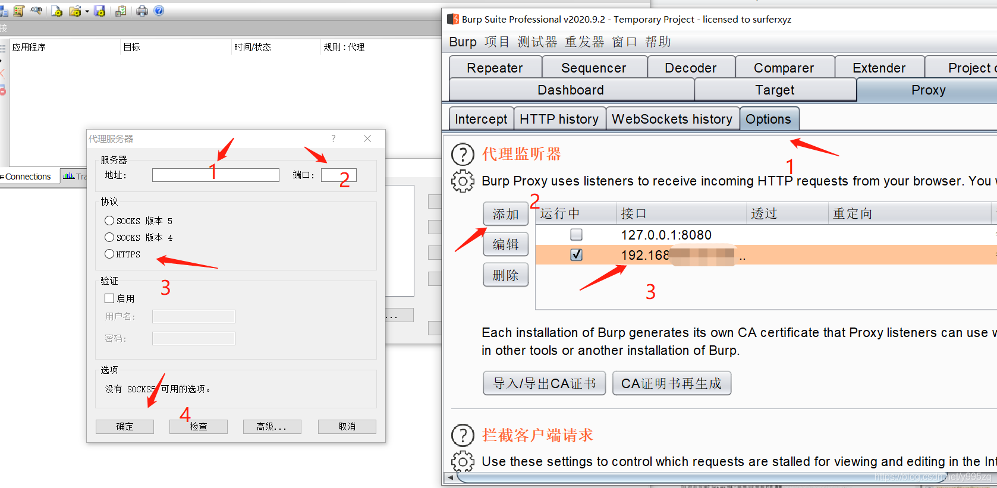
Task: Open clipboard checklist icon in Proxifier toolbar
Action: [121, 11]
